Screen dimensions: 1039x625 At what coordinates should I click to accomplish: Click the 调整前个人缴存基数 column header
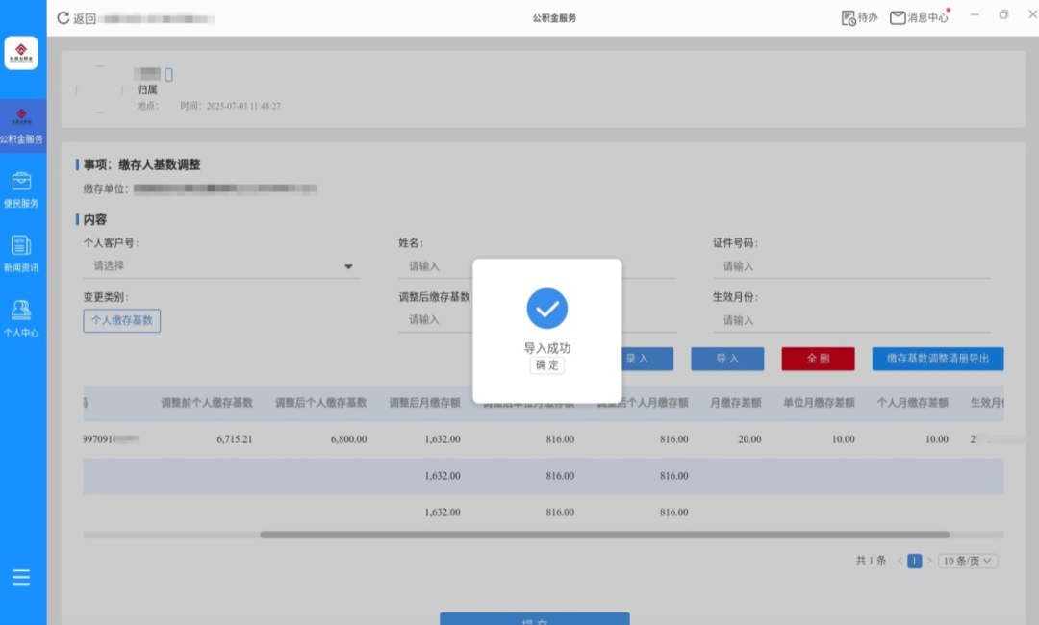(207, 403)
